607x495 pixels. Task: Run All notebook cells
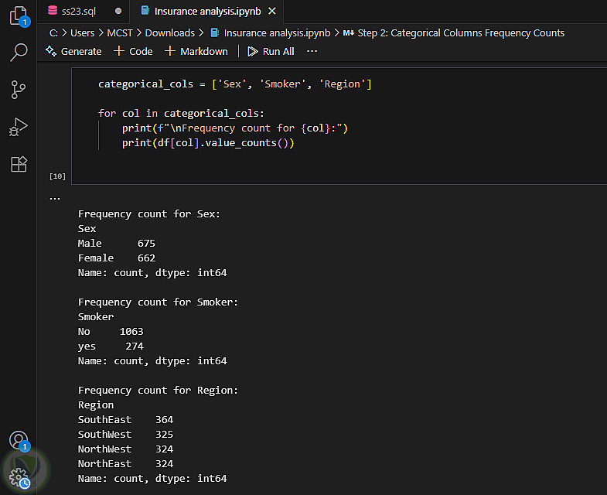click(x=271, y=51)
